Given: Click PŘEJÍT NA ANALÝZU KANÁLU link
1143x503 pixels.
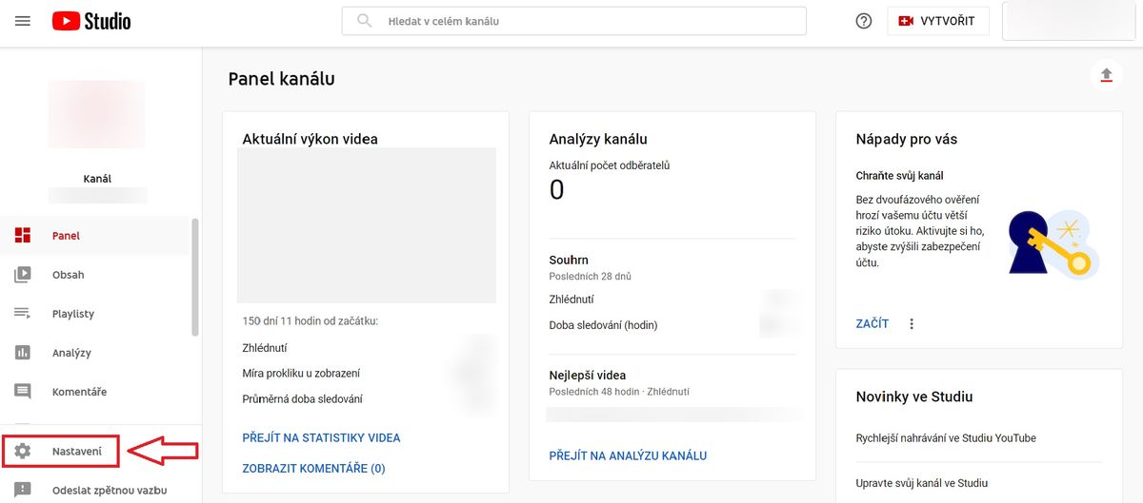Looking at the screenshot, I should [x=629, y=455].
